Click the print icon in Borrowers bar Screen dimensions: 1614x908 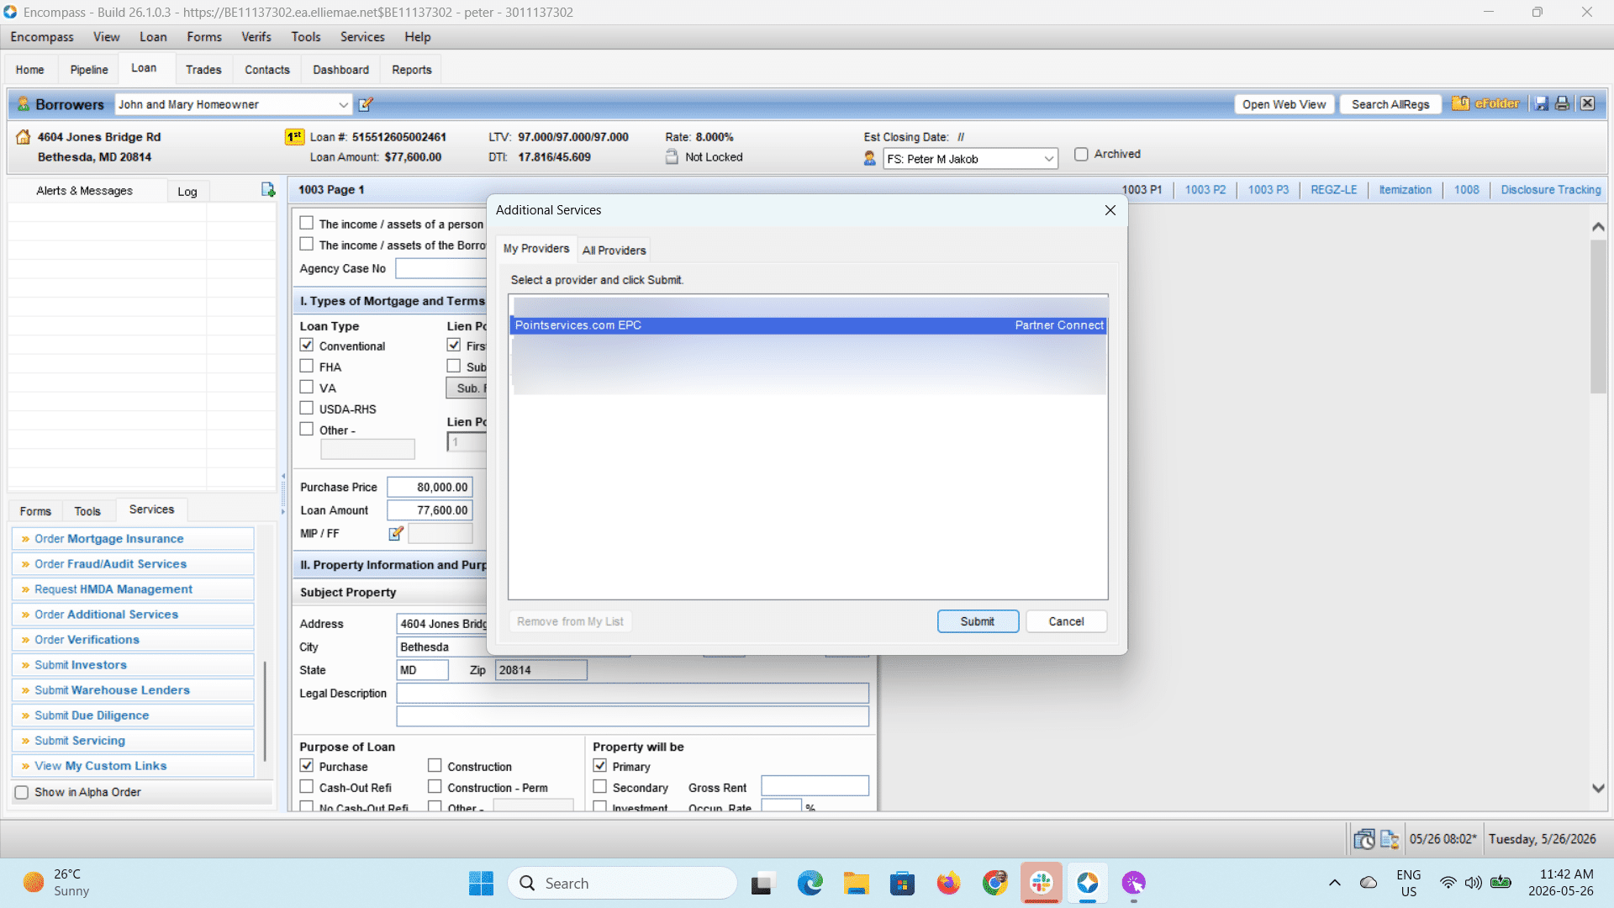pyautogui.click(x=1562, y=103)
